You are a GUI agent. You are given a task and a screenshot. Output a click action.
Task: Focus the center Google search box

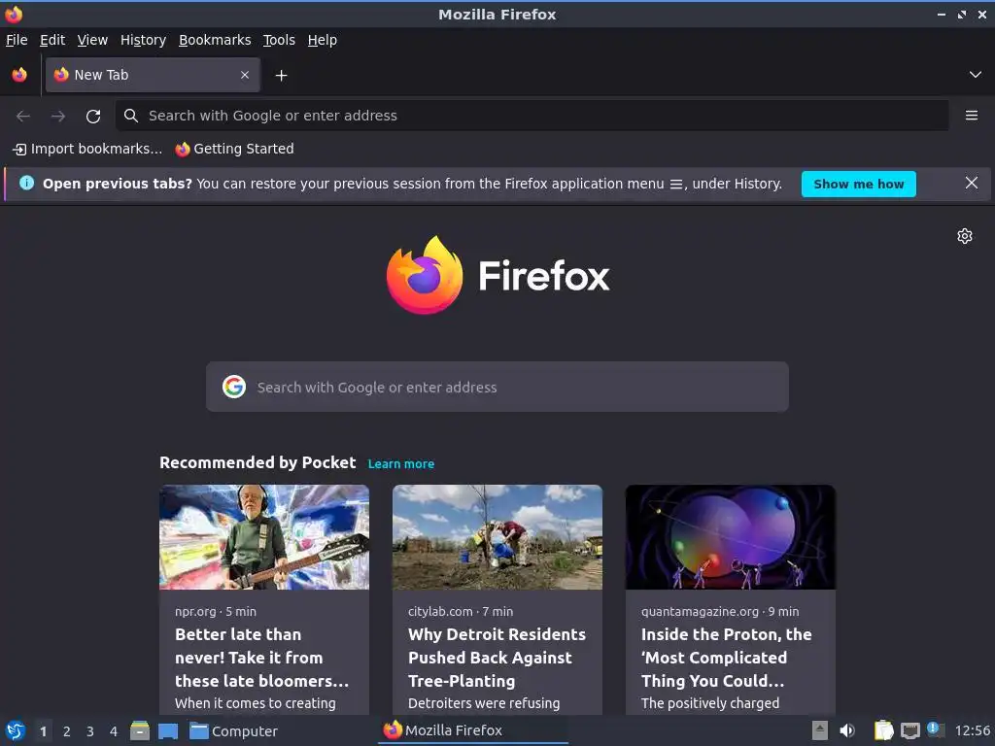497,387
